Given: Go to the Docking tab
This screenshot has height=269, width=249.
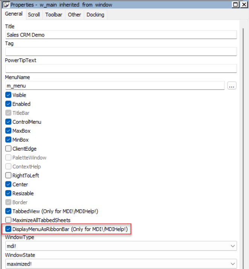Looking at the screenshot, I should pyautogui.click(x=96, y=15).
